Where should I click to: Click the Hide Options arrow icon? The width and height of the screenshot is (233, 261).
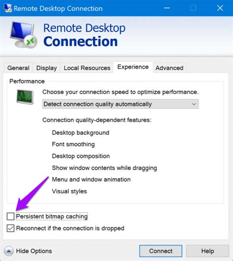pyautogui.click(x=9, y=251)
